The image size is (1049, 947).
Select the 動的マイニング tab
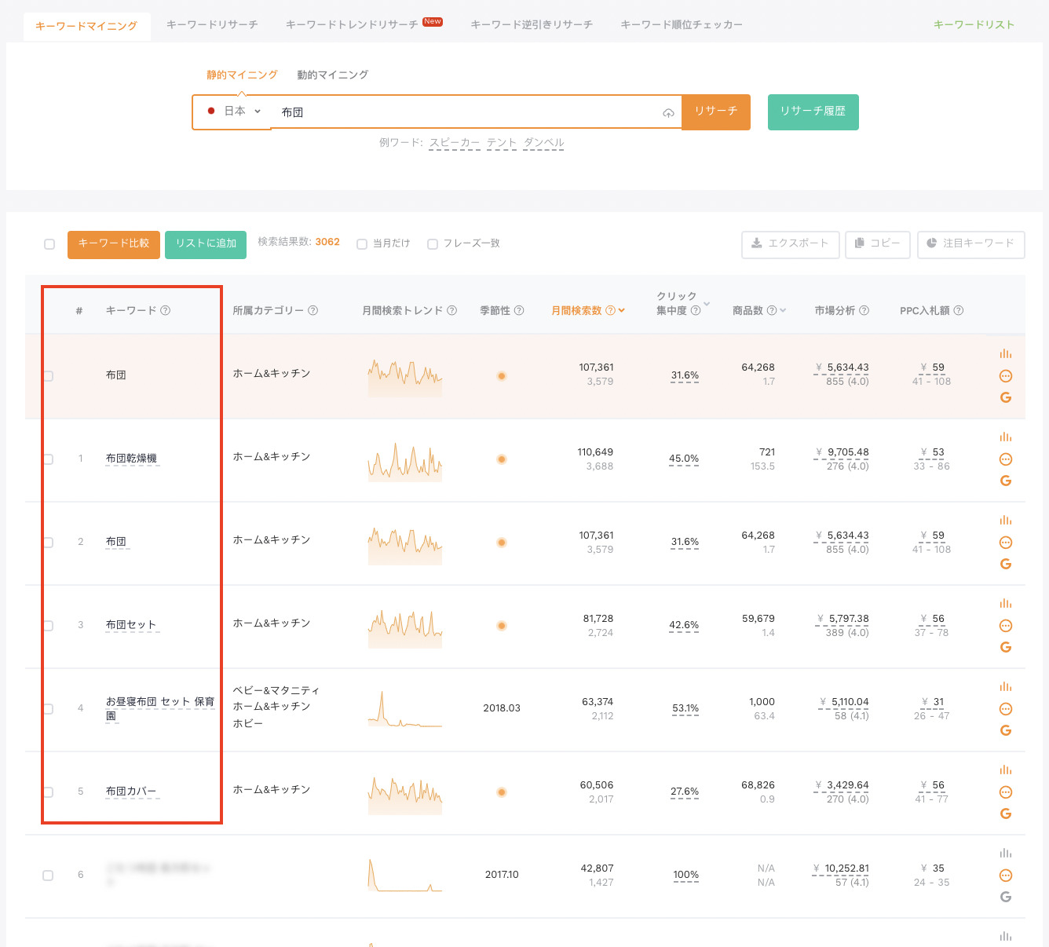(x=332, y=75)
